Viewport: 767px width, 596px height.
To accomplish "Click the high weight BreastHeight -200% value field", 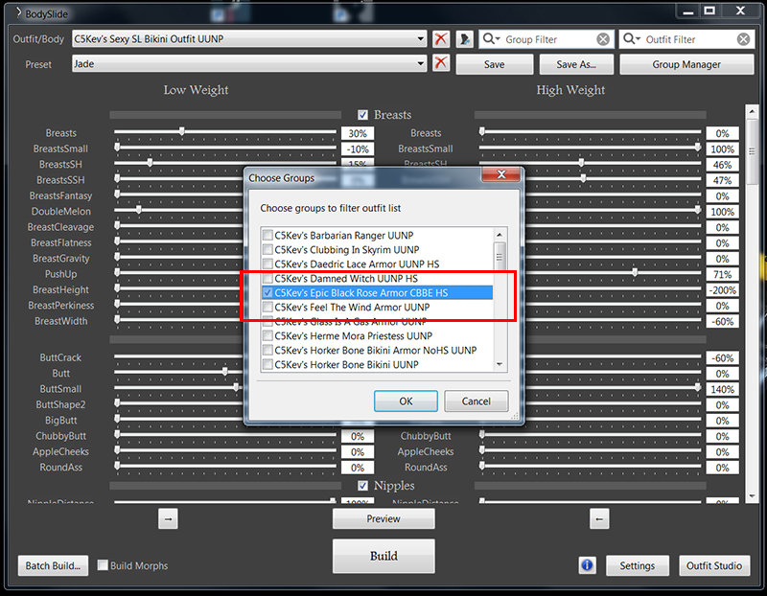I will 723,290.
